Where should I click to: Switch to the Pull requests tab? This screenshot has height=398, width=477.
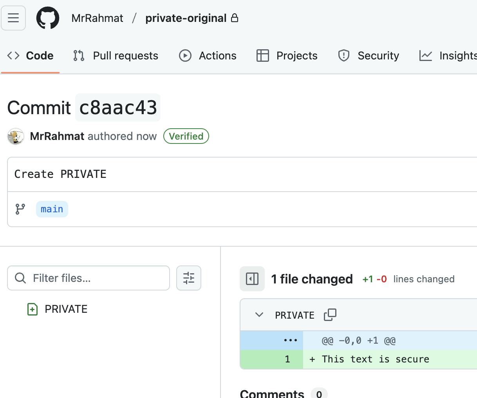point(116,56)
